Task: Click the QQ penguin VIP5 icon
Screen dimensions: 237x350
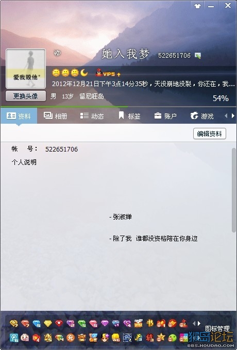Action: tap(98, 73)
